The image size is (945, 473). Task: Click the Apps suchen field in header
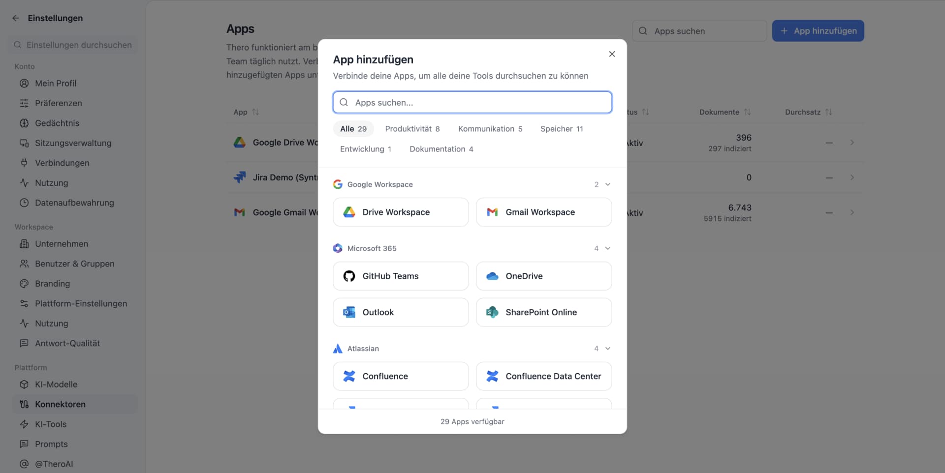click(x=699, y=31)
